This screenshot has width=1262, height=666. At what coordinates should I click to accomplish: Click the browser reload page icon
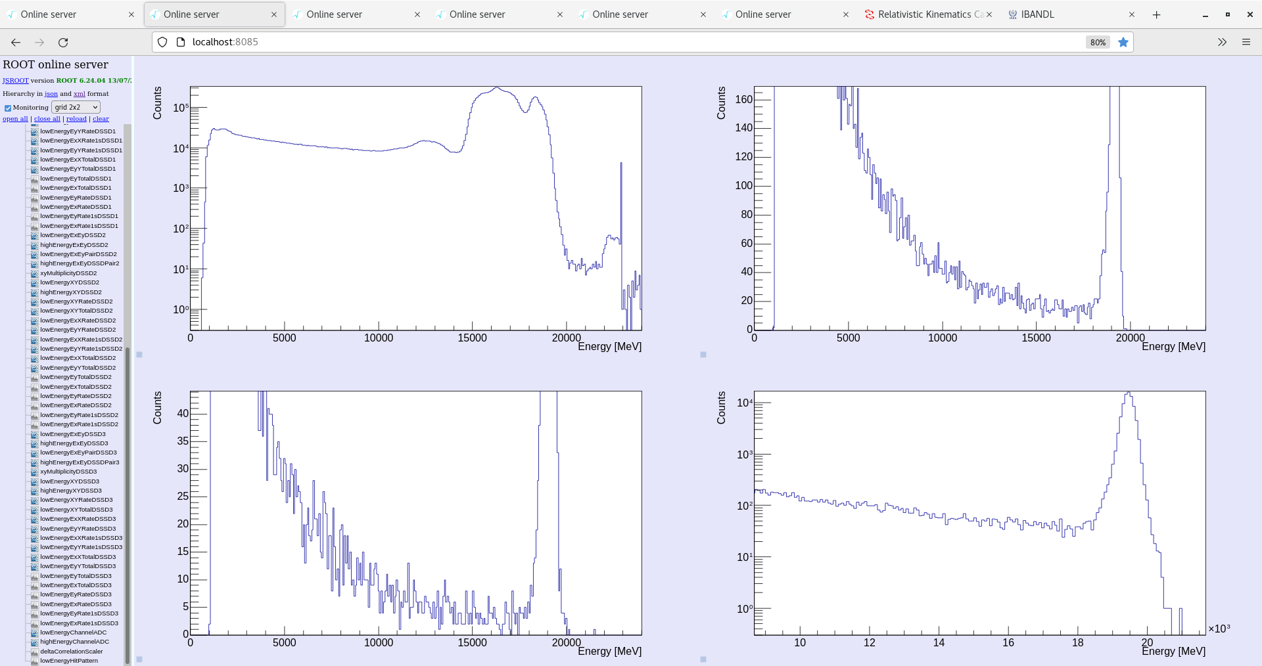tap(63, 42)
